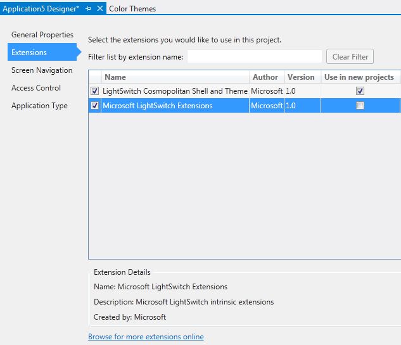Click the Filter by extension name field

tap(255, 56)
